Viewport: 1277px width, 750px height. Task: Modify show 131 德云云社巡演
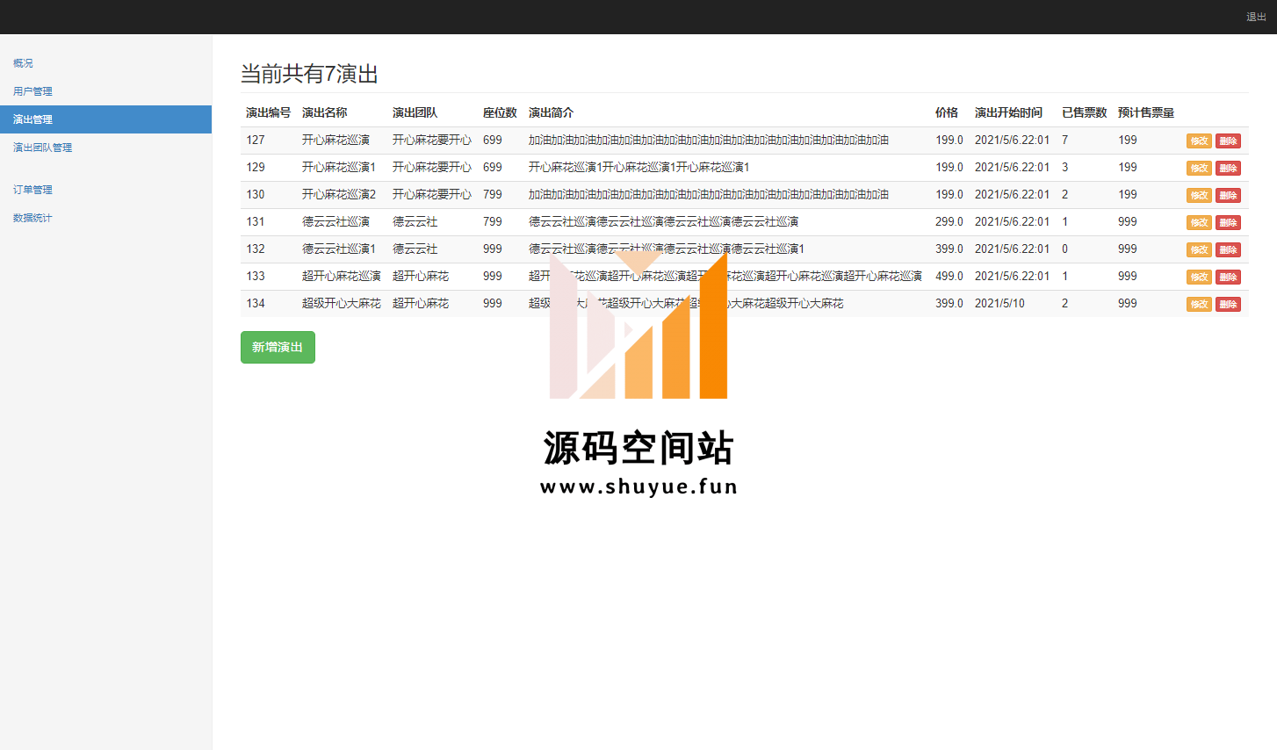coord(1198,222)
